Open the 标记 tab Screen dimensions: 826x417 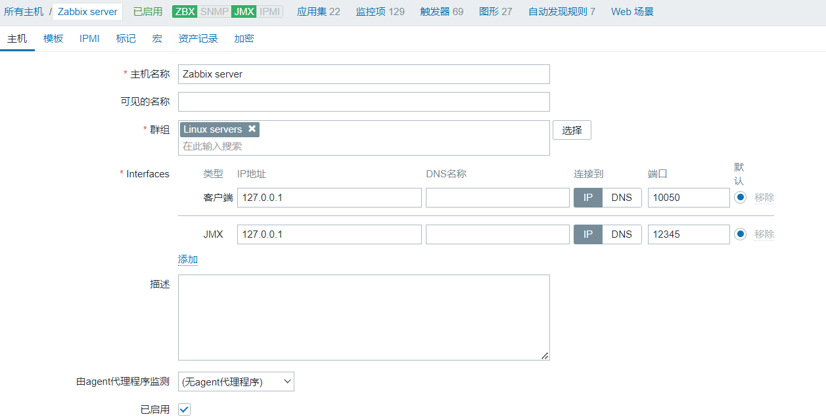click(126, 39)
